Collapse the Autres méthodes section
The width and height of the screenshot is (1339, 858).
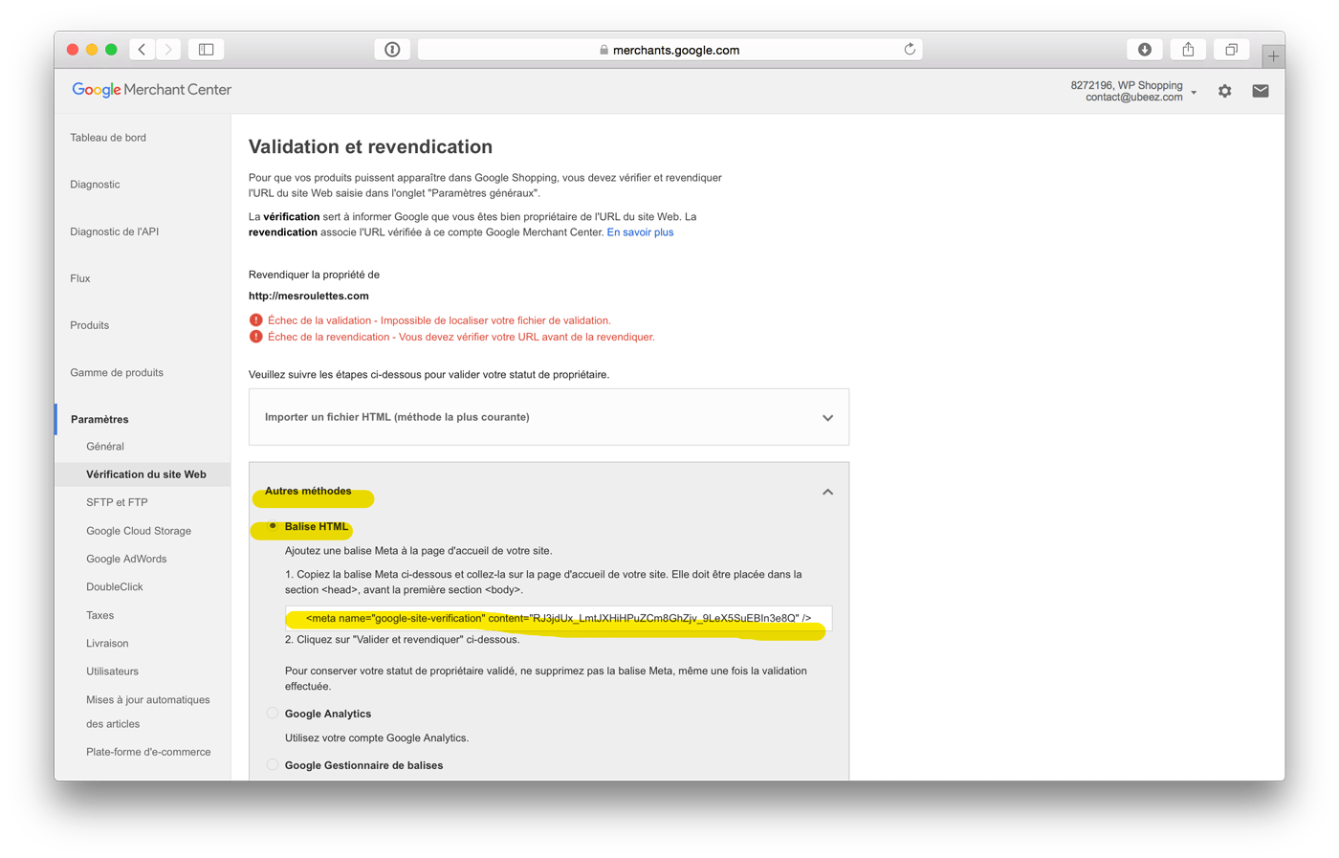click(x=827, y=492)
